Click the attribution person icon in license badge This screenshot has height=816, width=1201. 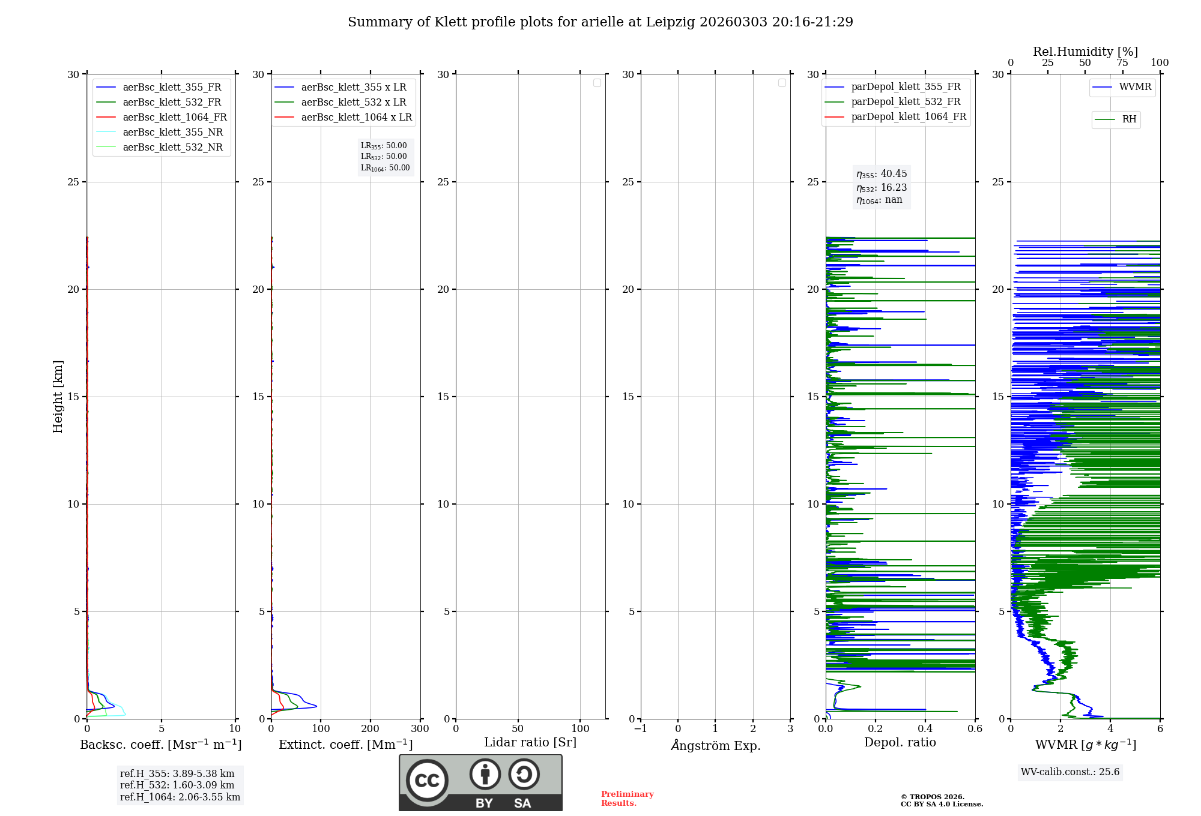485,775
